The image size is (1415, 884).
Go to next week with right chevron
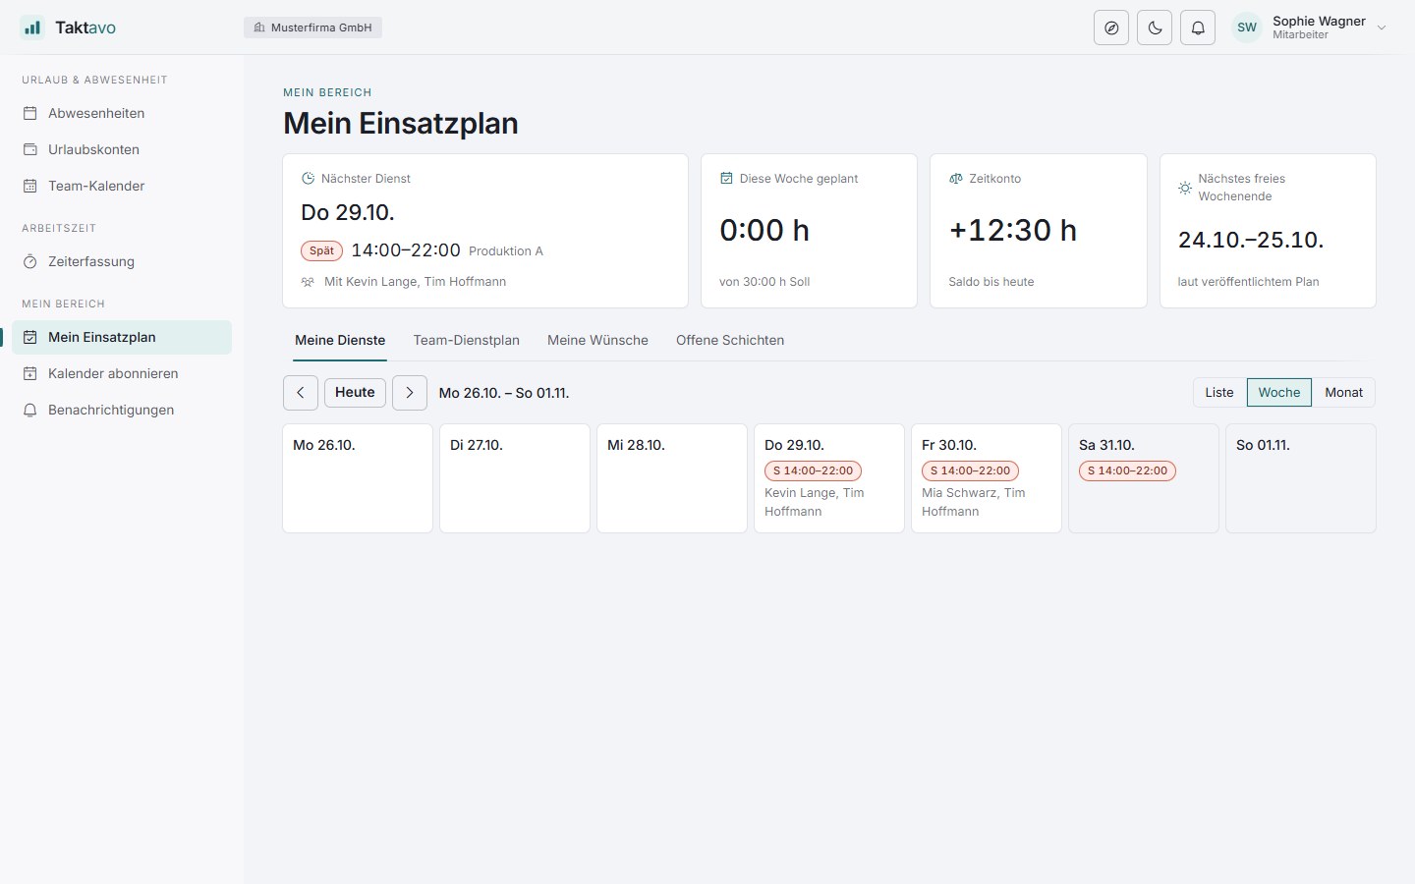point(410,393)
